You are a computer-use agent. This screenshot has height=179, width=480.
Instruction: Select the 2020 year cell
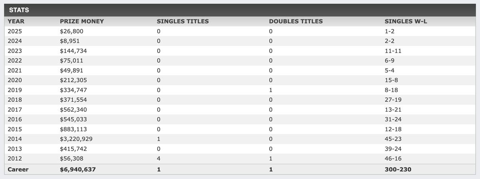(x=15, y=80)
